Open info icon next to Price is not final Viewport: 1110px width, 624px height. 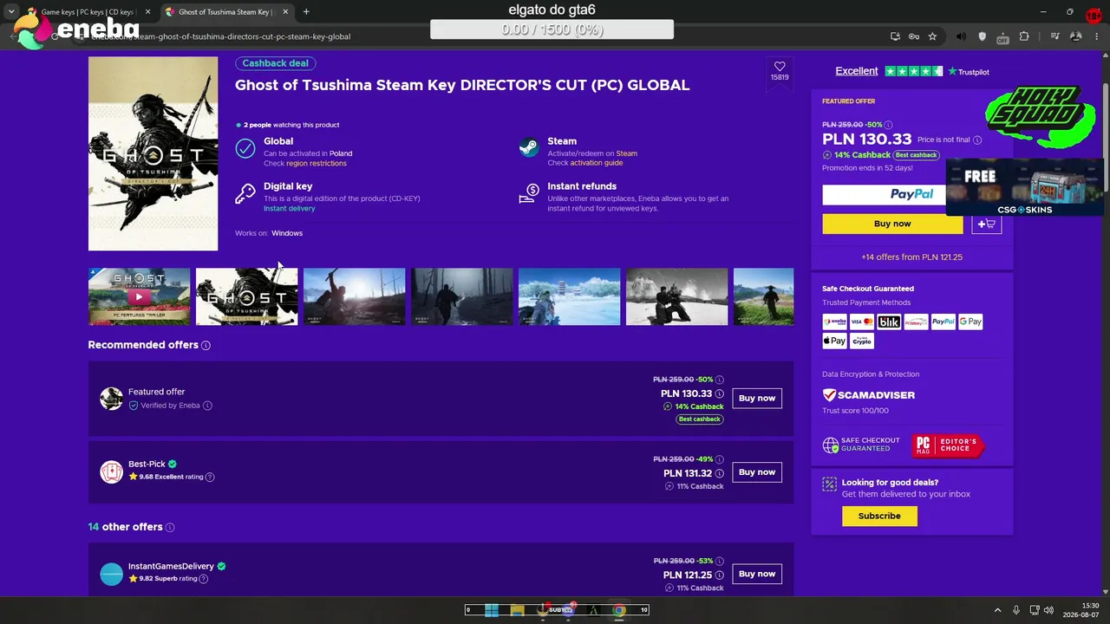pos(977,140)
